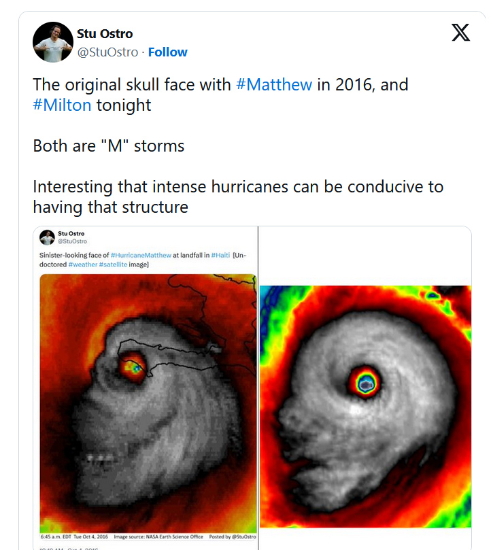The width and height of the screenshot is (491, 550).
Task: Click #weather hashtag in embedded tweet
Action: (83, 264)
